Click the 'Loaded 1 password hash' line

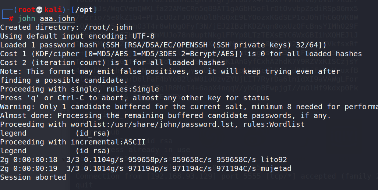[163, 45]
